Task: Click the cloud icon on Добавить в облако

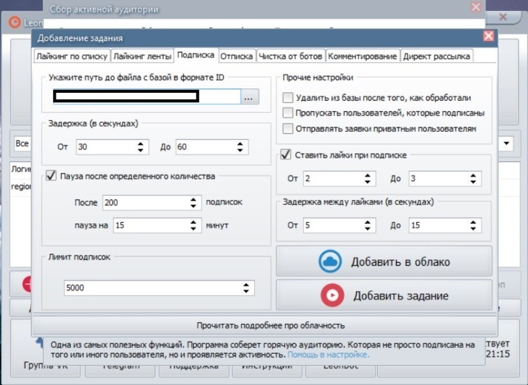Action: pos(330,261)
